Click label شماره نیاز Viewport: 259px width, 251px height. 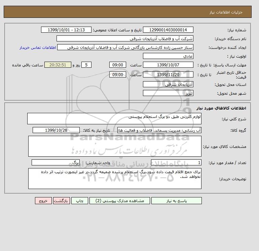pos(237,30)
